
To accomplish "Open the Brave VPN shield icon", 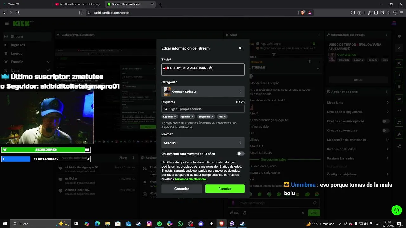I will (x=395, y=13).
